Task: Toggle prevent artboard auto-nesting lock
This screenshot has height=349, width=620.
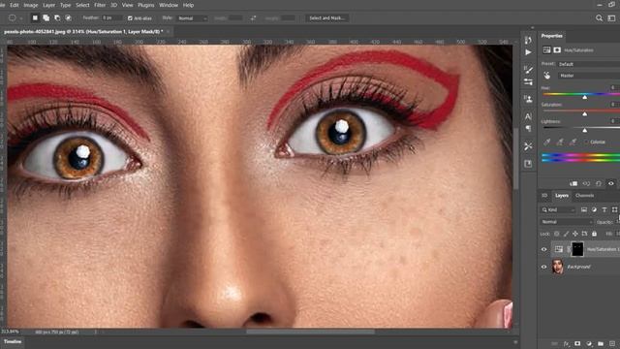Action: click(585, 234)
